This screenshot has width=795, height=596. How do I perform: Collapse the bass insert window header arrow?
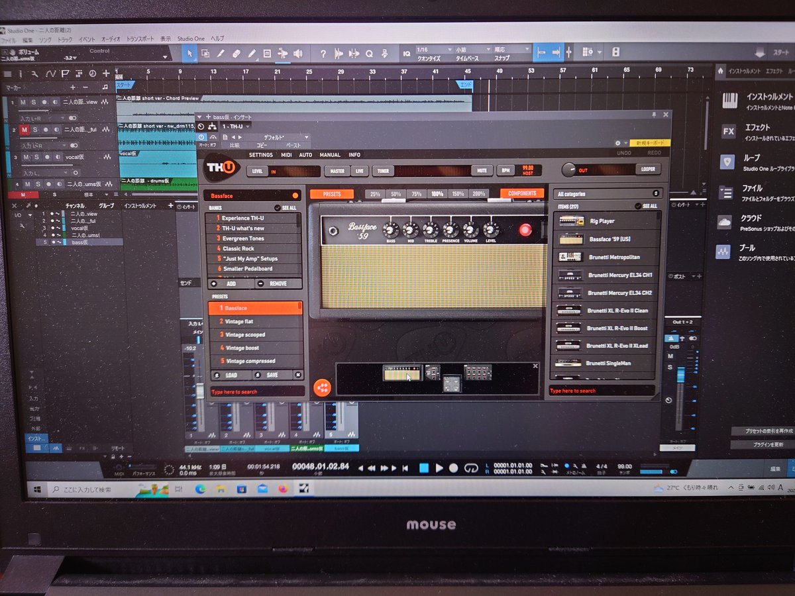[199, 117]
